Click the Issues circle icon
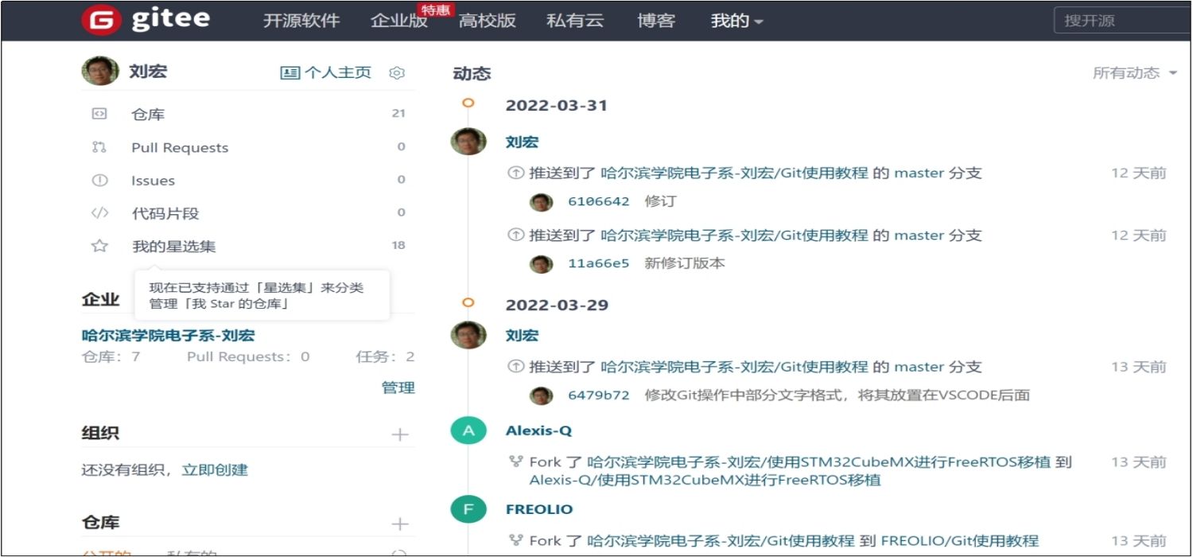 (x=99, y=181)
